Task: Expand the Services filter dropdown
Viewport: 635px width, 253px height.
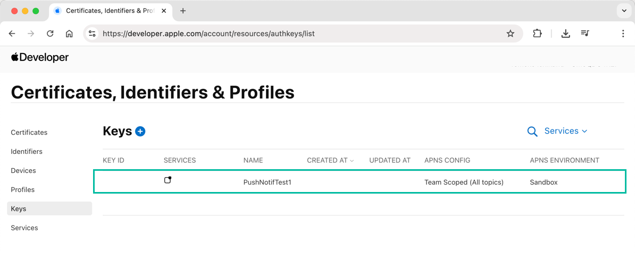Action: pos(566,131)
